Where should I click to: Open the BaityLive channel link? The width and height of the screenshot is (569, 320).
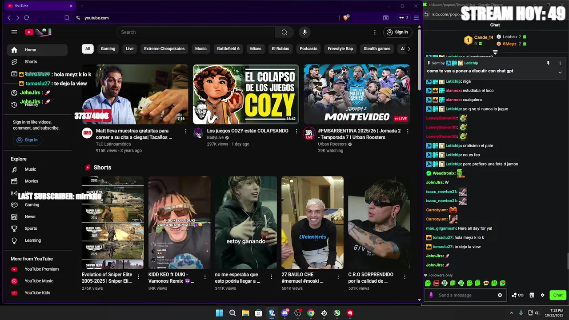point(215,138)
